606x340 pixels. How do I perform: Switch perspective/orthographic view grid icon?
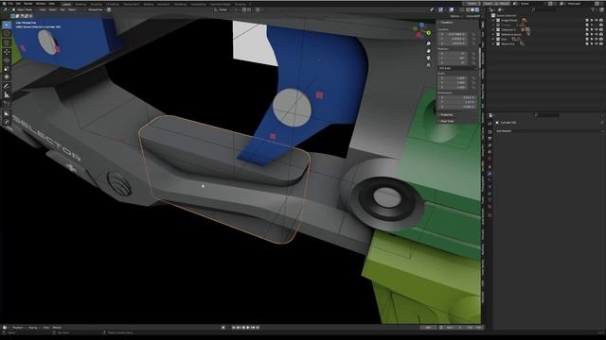(428, 65)
